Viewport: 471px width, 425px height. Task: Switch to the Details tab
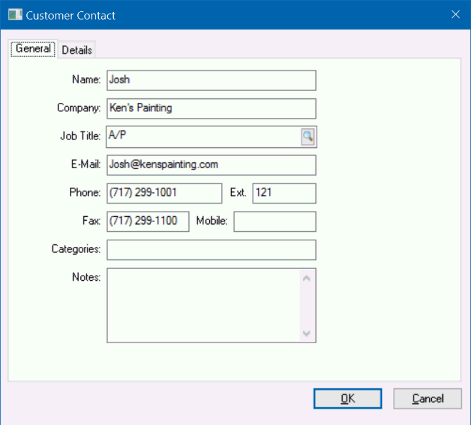(77, 50)
